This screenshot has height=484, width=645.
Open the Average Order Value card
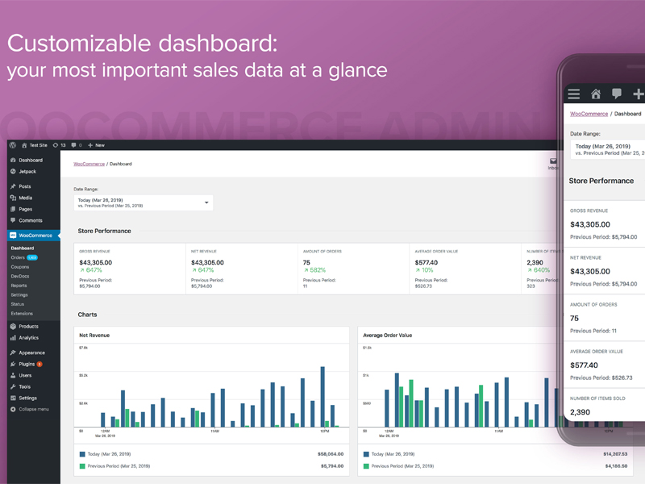(x=465, y=269)
